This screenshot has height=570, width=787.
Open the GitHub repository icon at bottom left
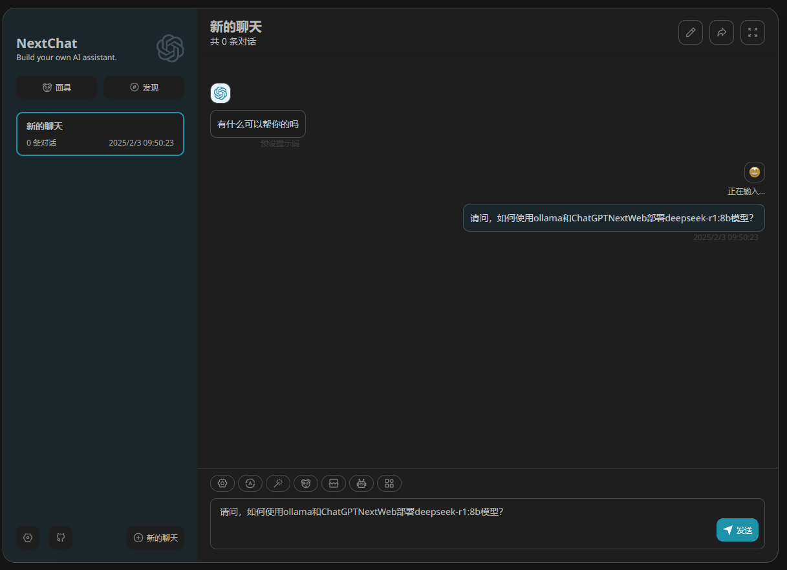[x=61, y=538]
